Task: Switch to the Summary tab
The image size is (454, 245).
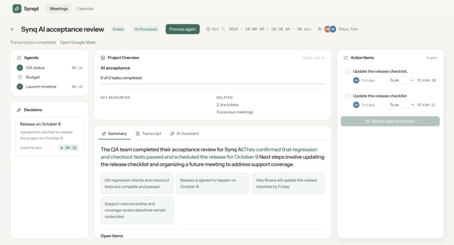Action: point(114,133)
